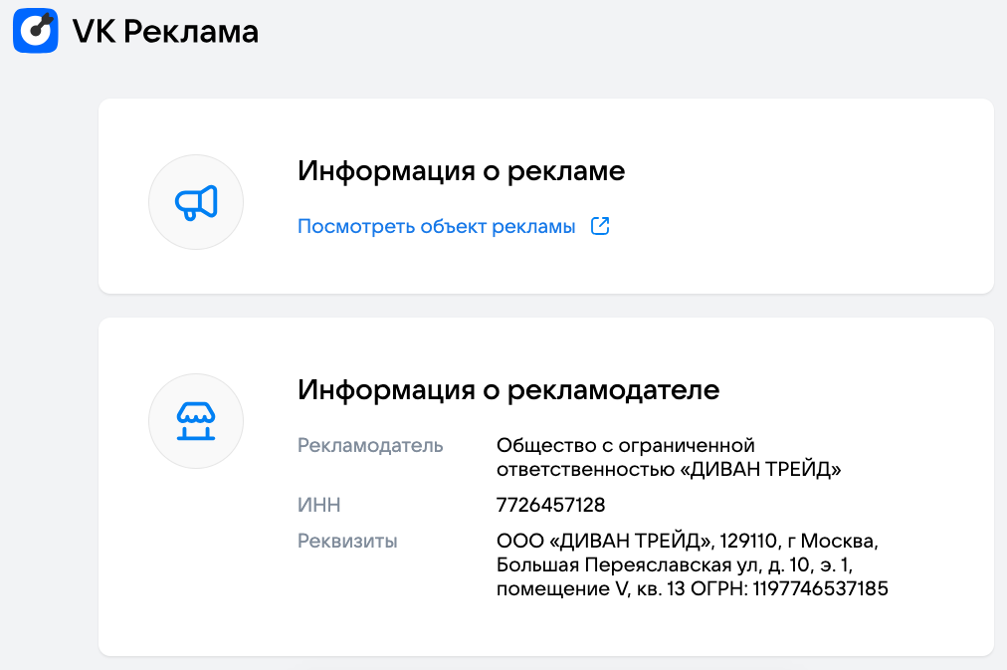Select the ИНН value 7726457128
The image size is (1007, 670).
click(548, 505)
